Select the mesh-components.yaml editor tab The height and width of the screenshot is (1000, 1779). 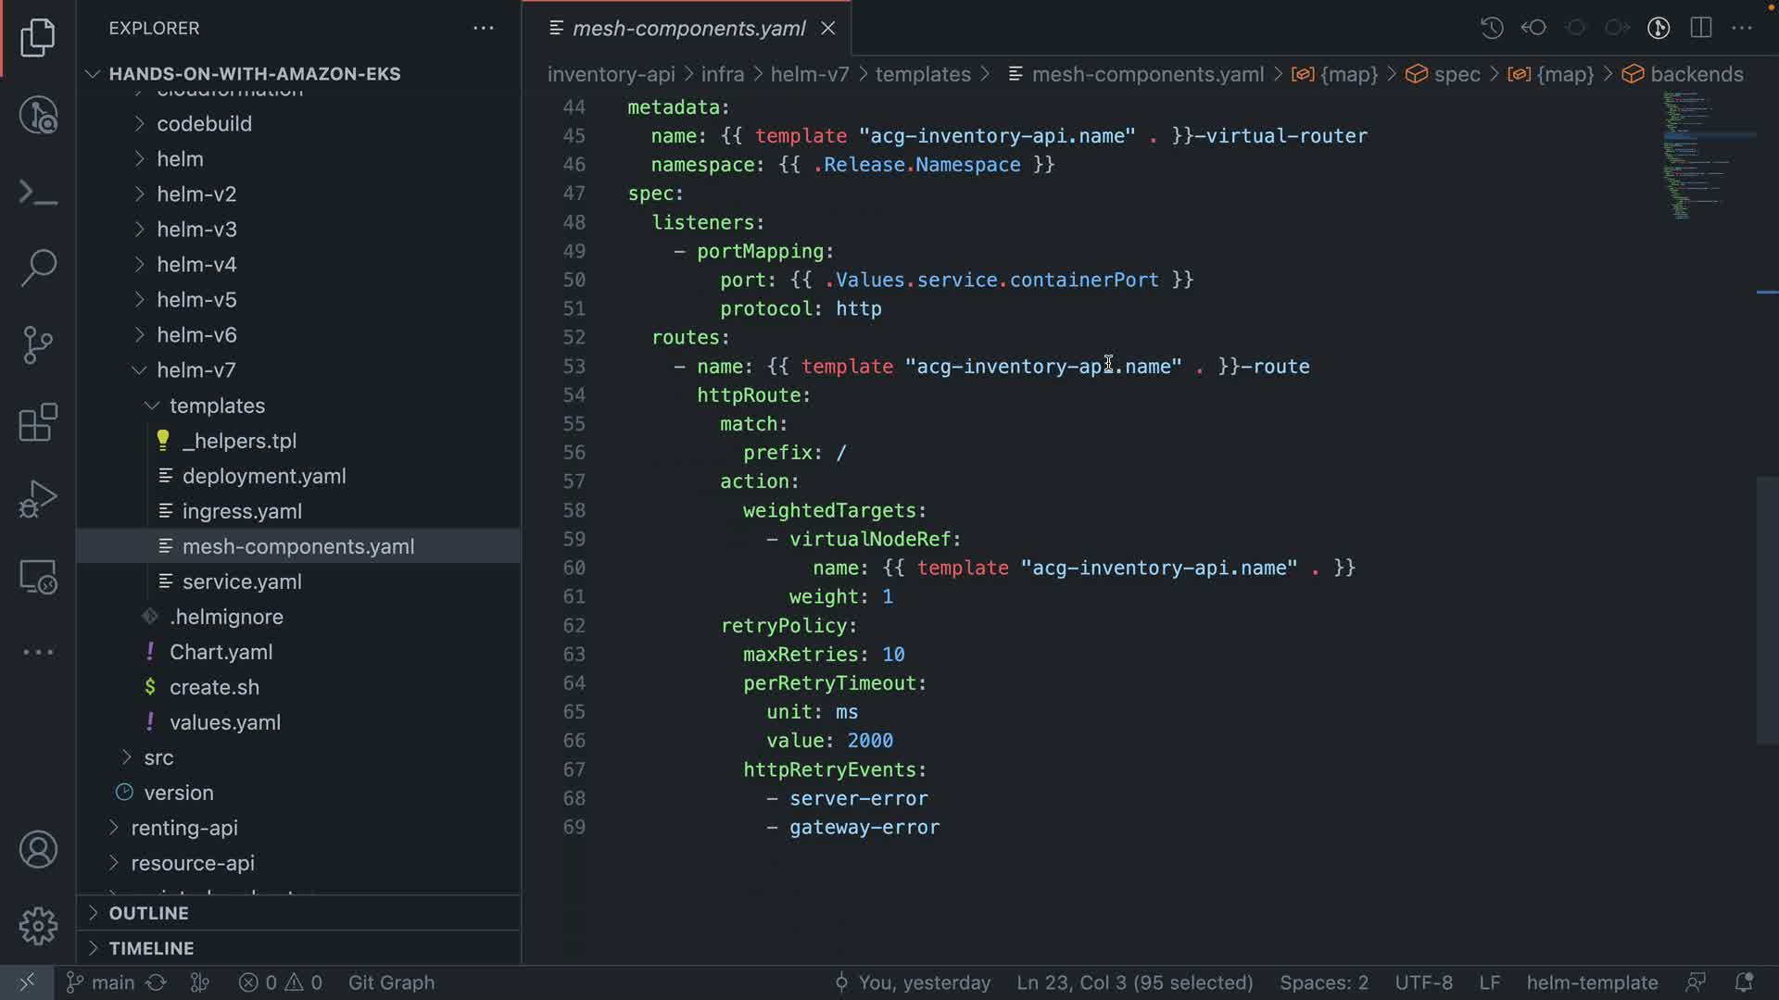[x=688, y=29]
